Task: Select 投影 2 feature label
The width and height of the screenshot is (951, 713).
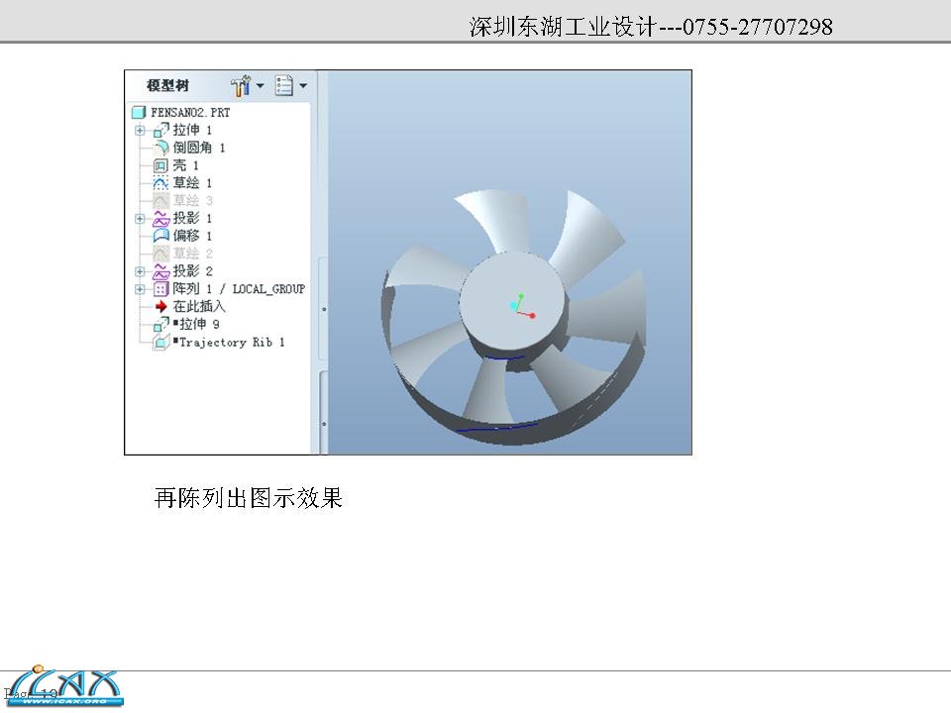Action: click(x=192, y=271)
